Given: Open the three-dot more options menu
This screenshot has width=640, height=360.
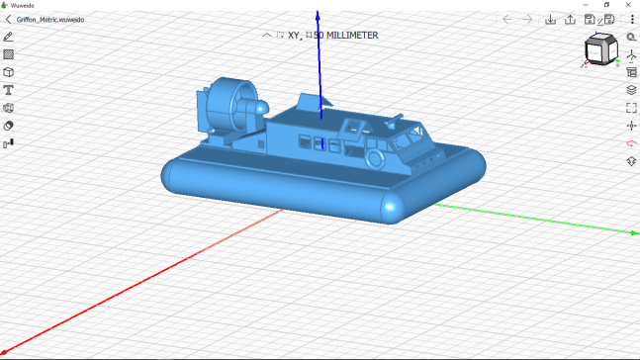Looking at the screenshot, I should 632,19.
